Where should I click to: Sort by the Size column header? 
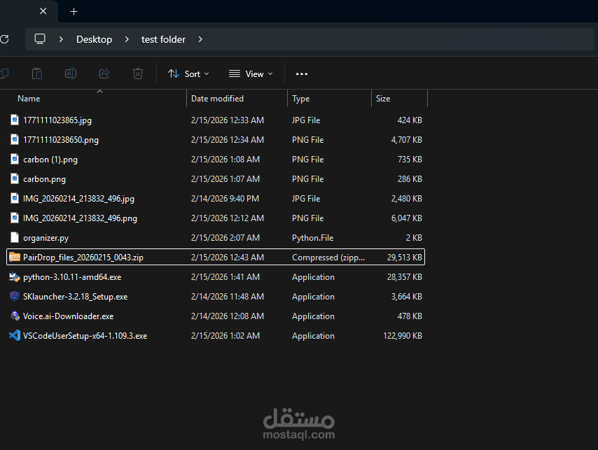tap(383, 98)
